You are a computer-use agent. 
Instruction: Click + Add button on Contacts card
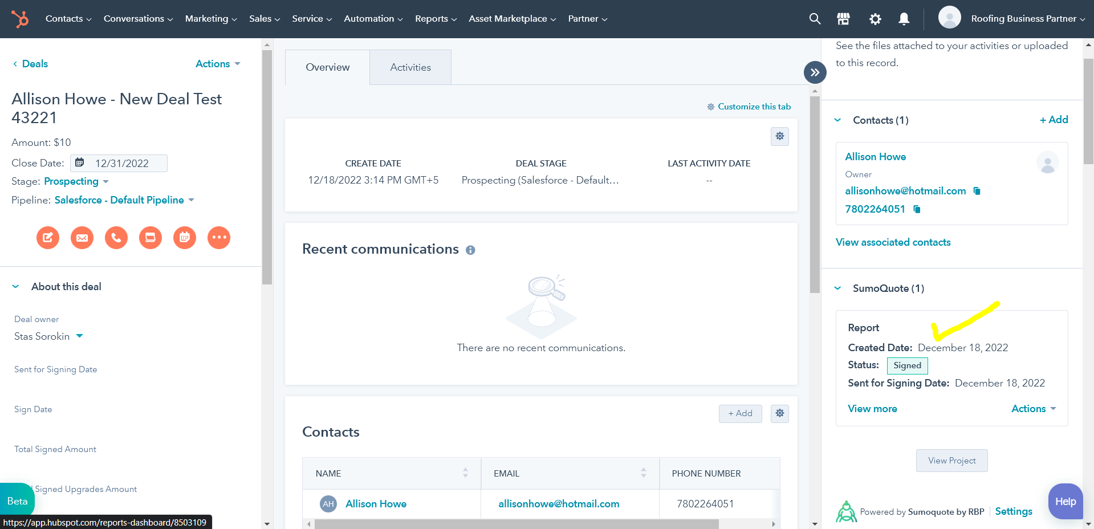740,413
